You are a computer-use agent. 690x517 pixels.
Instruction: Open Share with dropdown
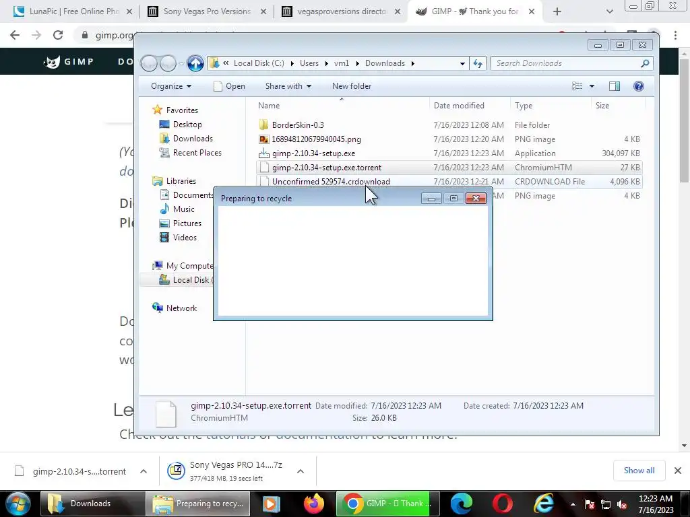[x=288, y=86]
